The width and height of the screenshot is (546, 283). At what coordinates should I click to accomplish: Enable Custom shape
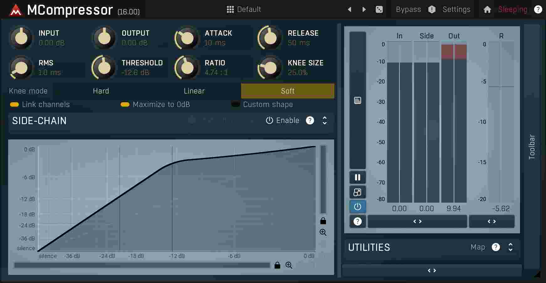tap(235, 104)
